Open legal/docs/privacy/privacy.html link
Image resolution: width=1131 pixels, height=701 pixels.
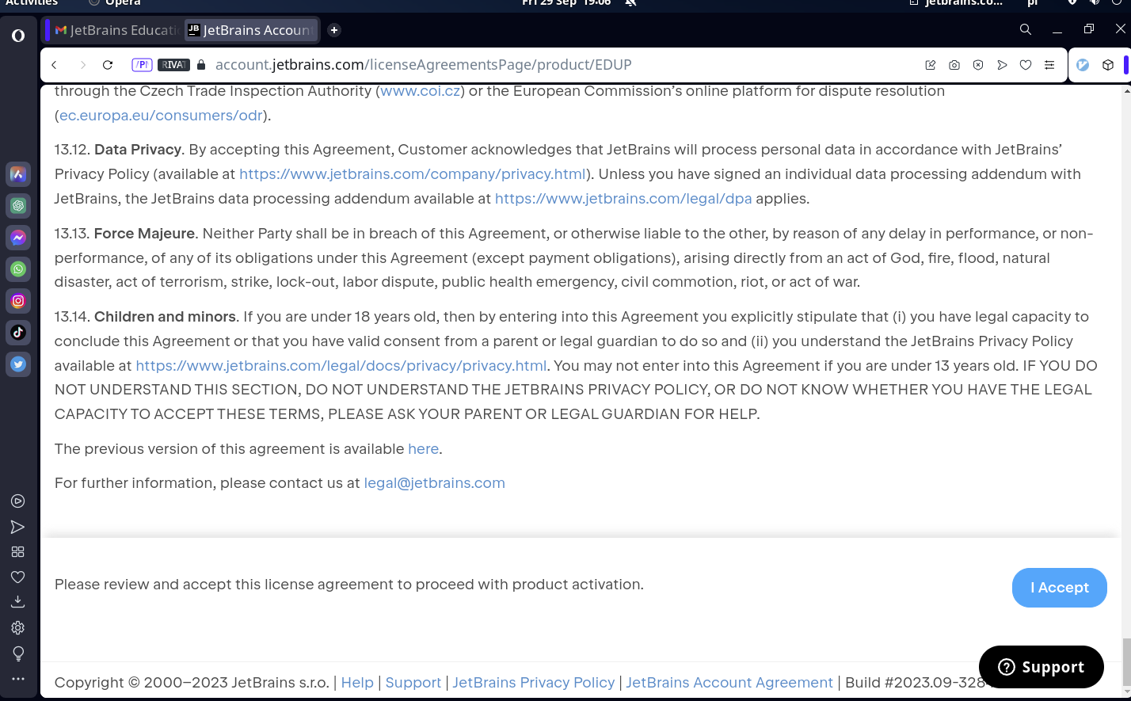click(x=341, y=366)
